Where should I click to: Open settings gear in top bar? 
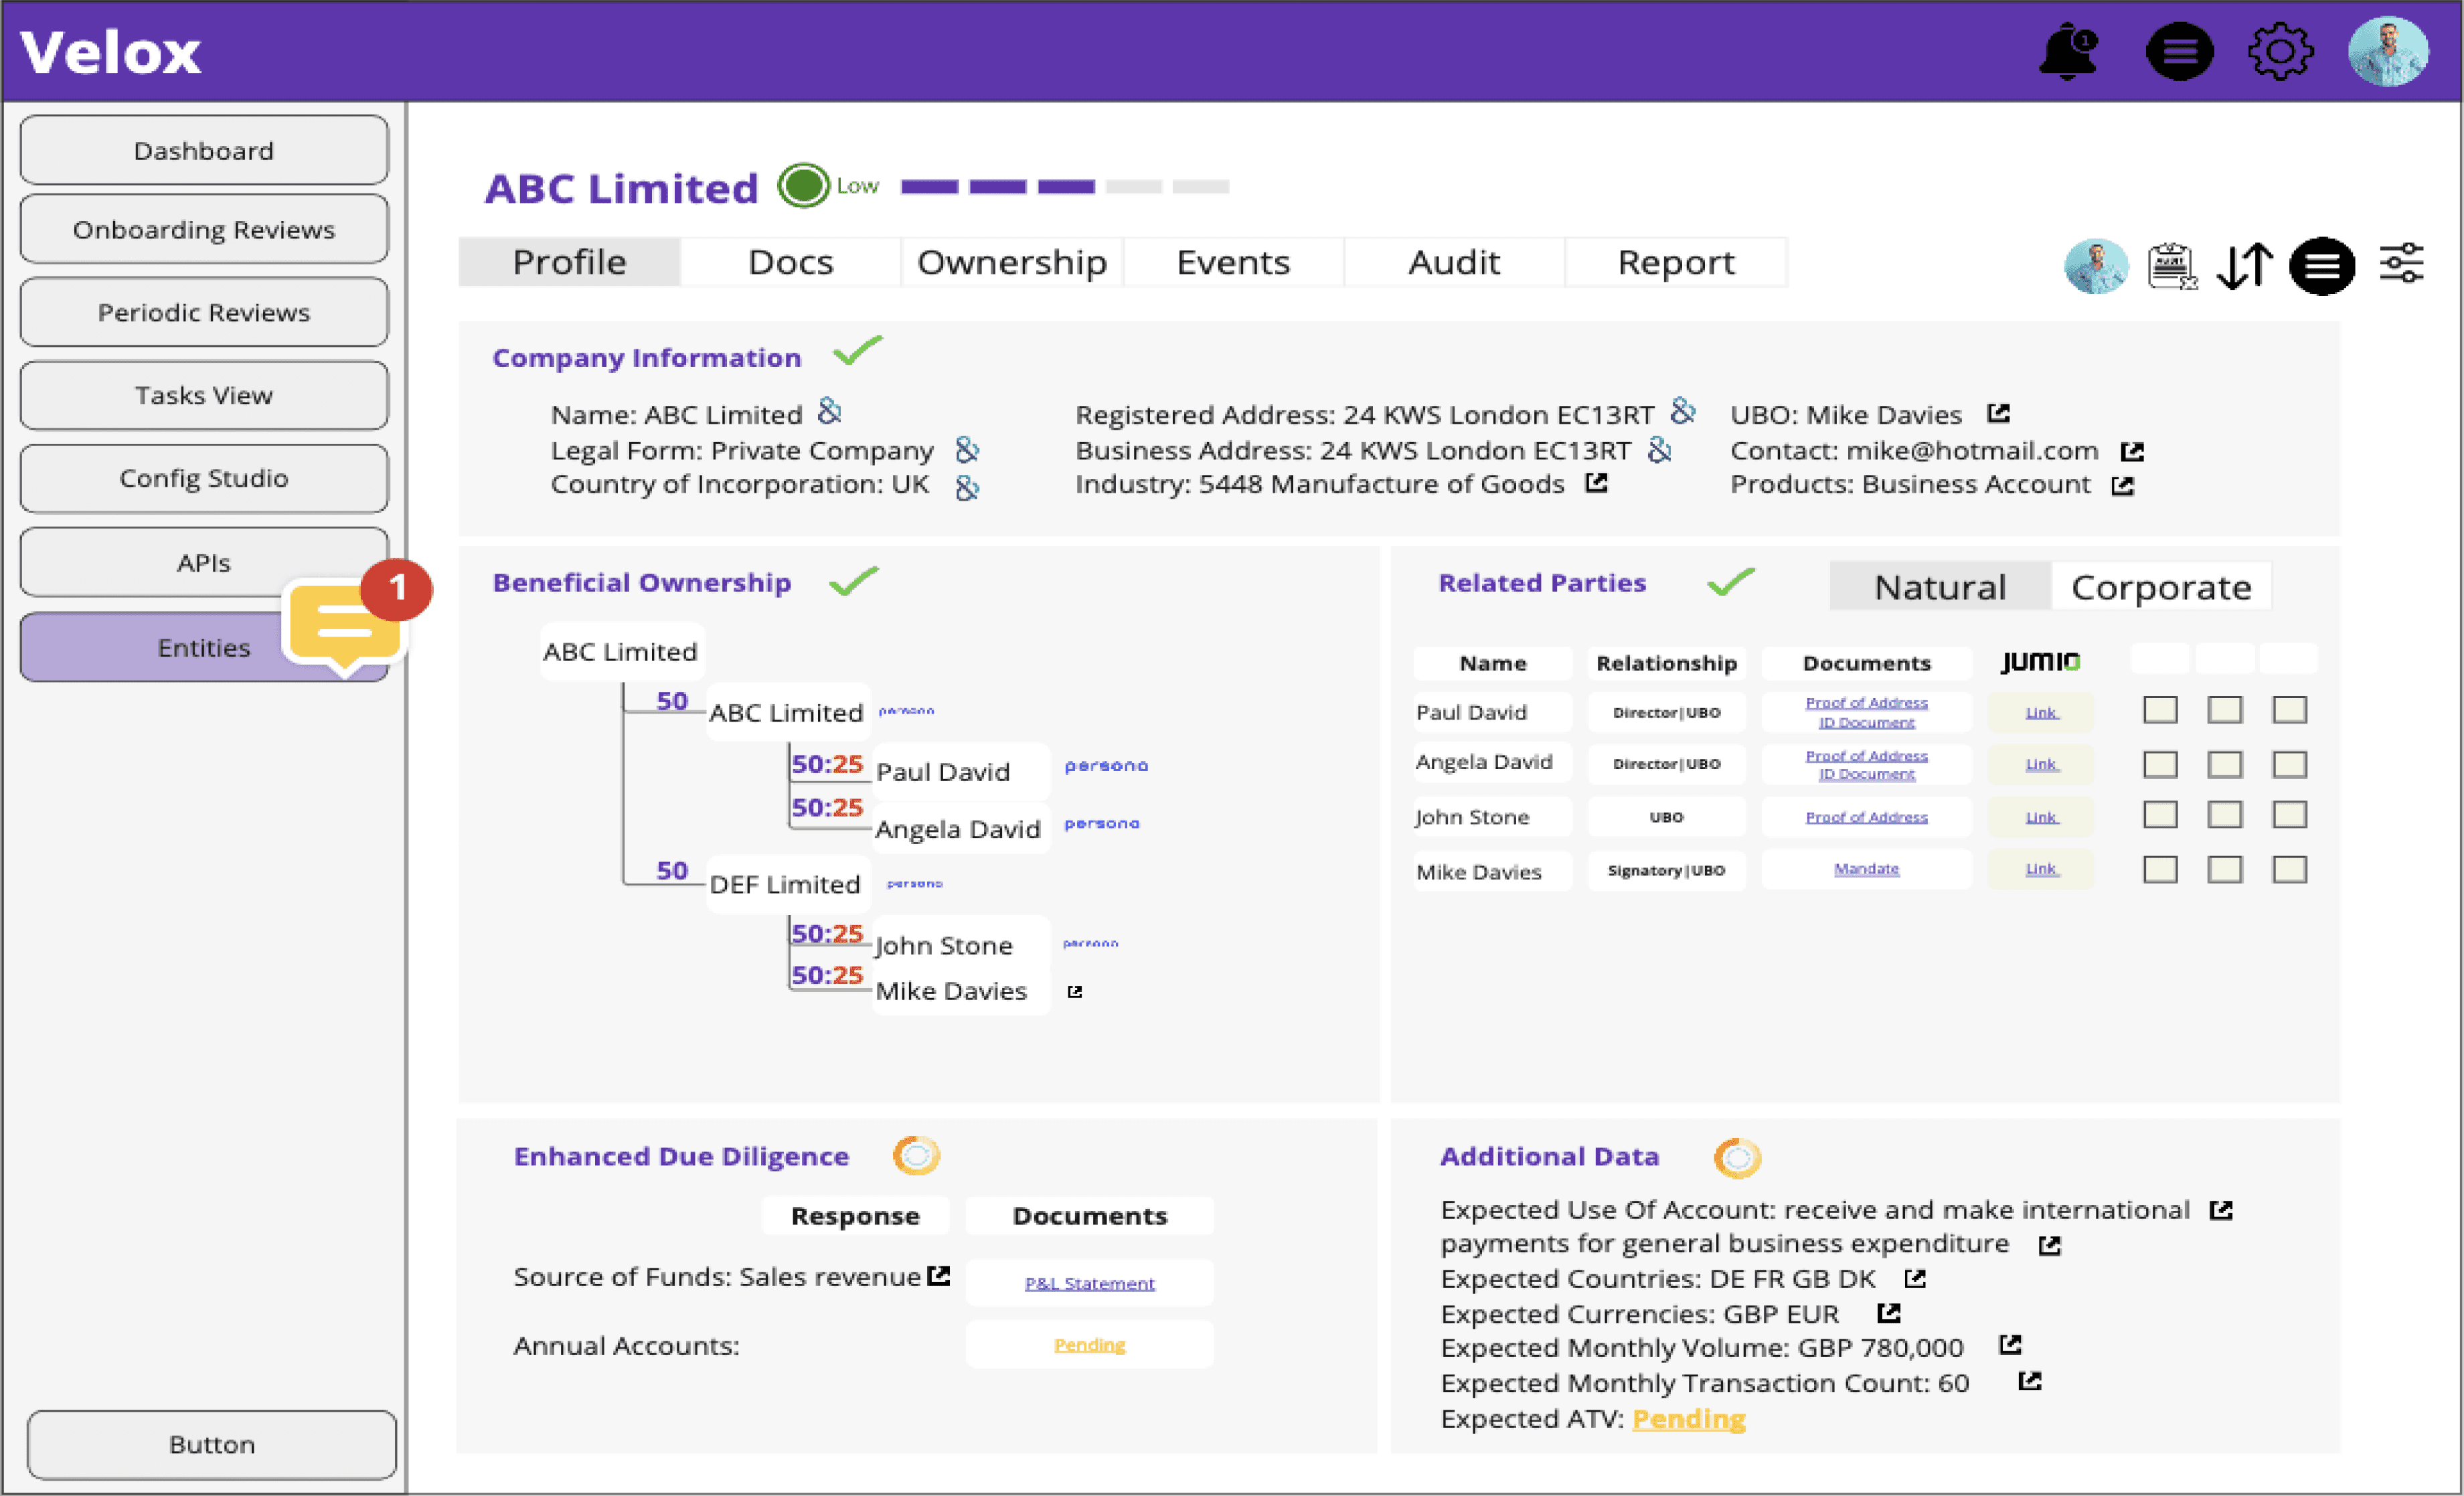2280,52
